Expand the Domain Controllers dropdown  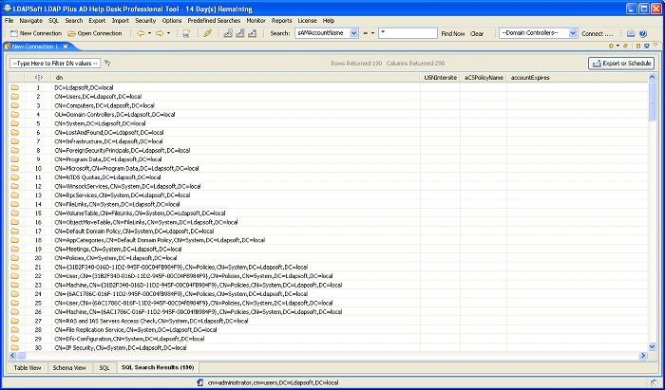[x=571, y=33]
